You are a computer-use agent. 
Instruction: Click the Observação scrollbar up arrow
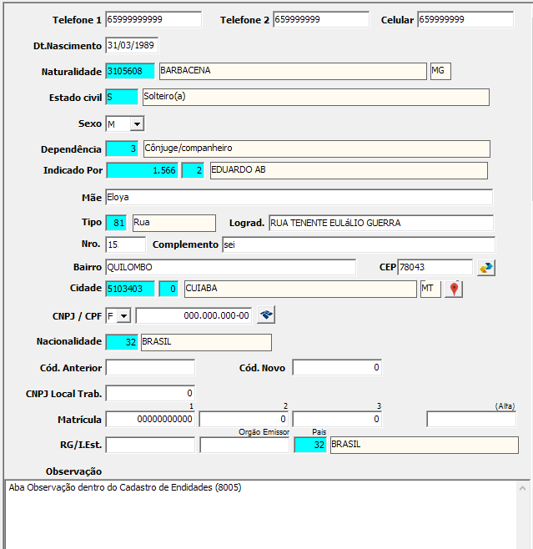click(x=522, y=488)
